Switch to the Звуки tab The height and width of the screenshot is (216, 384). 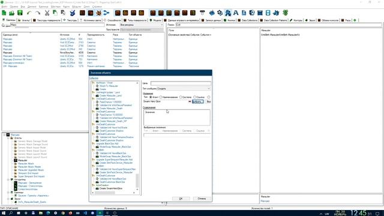[310, 20]
